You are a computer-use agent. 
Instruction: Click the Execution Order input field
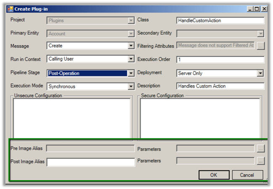[220, 60]
